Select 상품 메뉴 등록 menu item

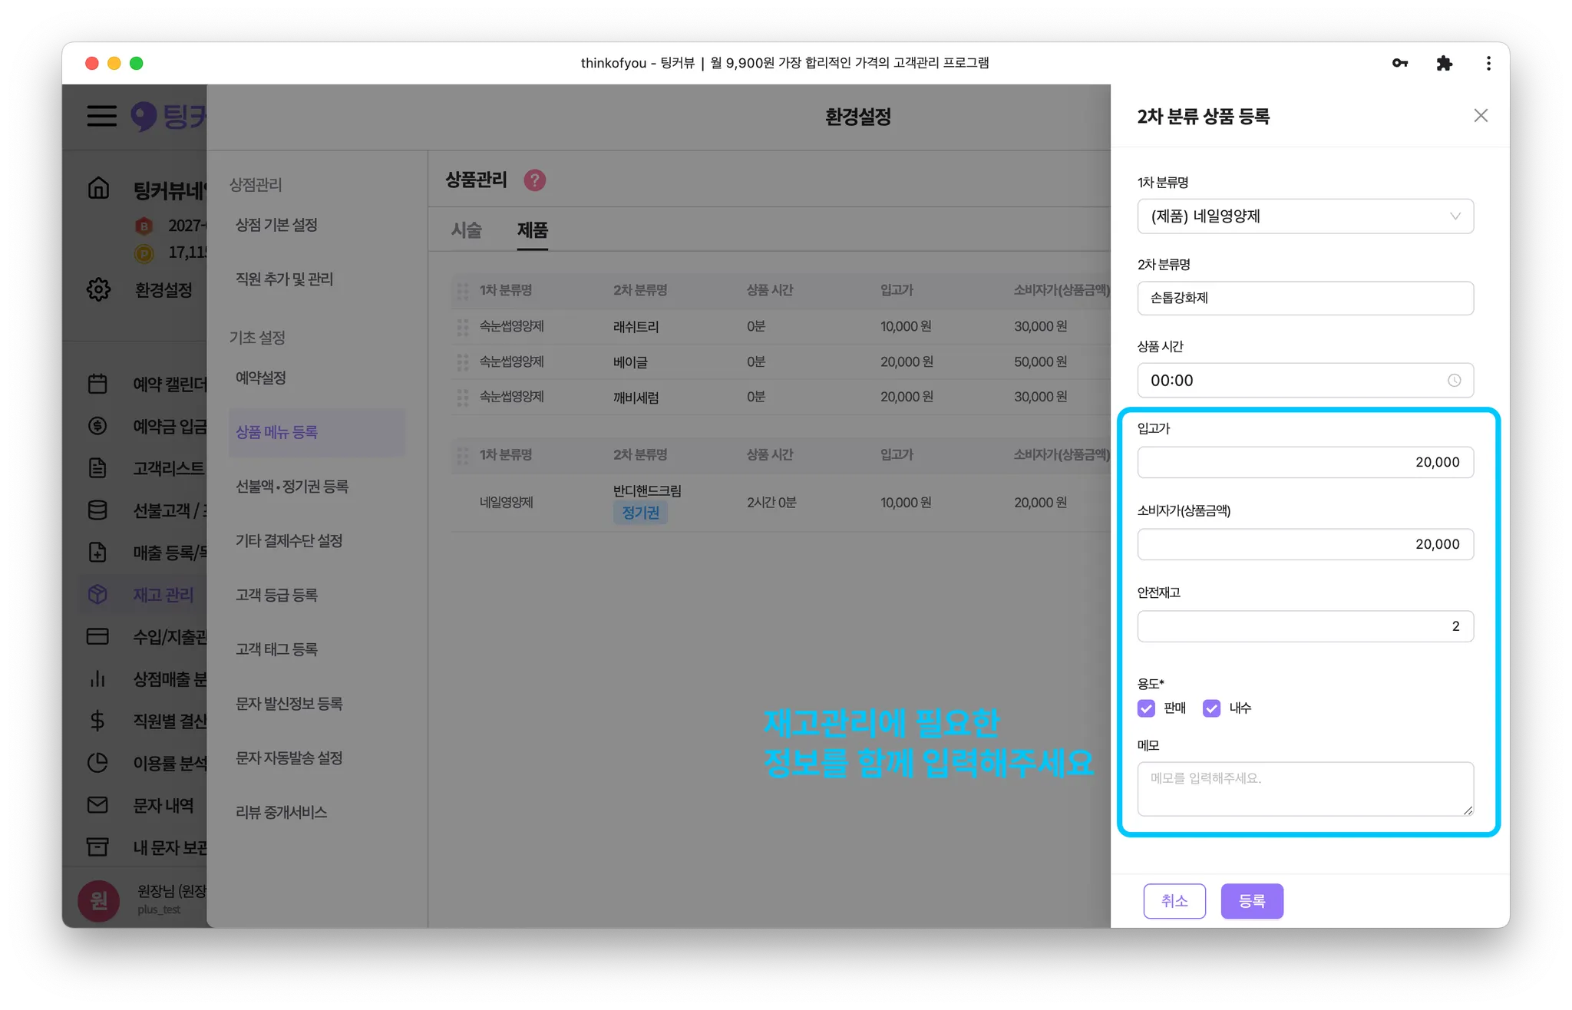tap(277, 432)
